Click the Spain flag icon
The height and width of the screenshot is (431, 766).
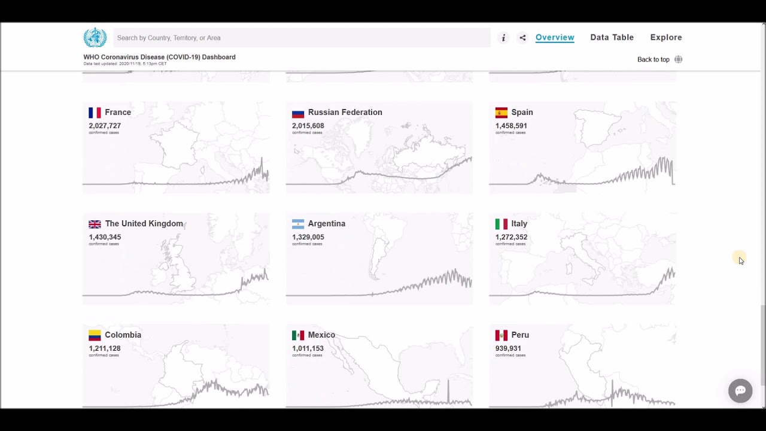click(x=501, y=113)
